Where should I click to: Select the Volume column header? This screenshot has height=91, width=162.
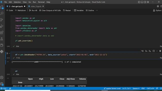[83, 79]
